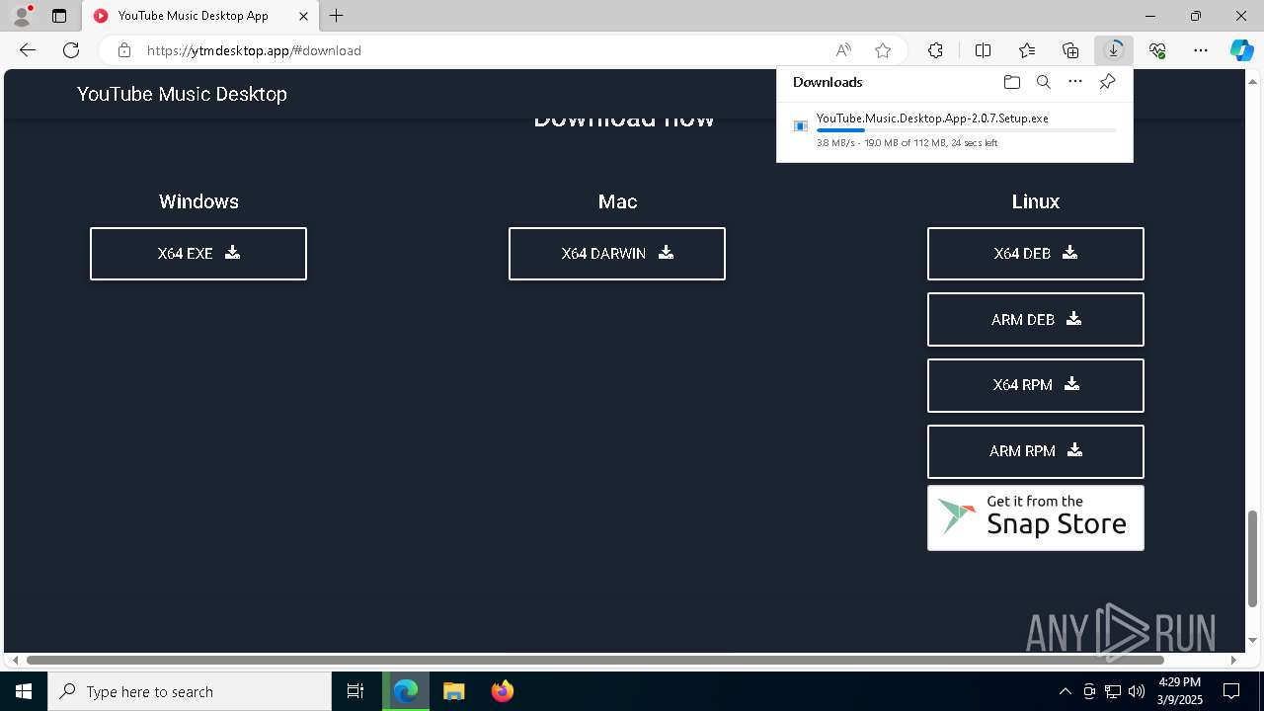
Task: Open the volume tray icon
Action: click(1136, 691)
